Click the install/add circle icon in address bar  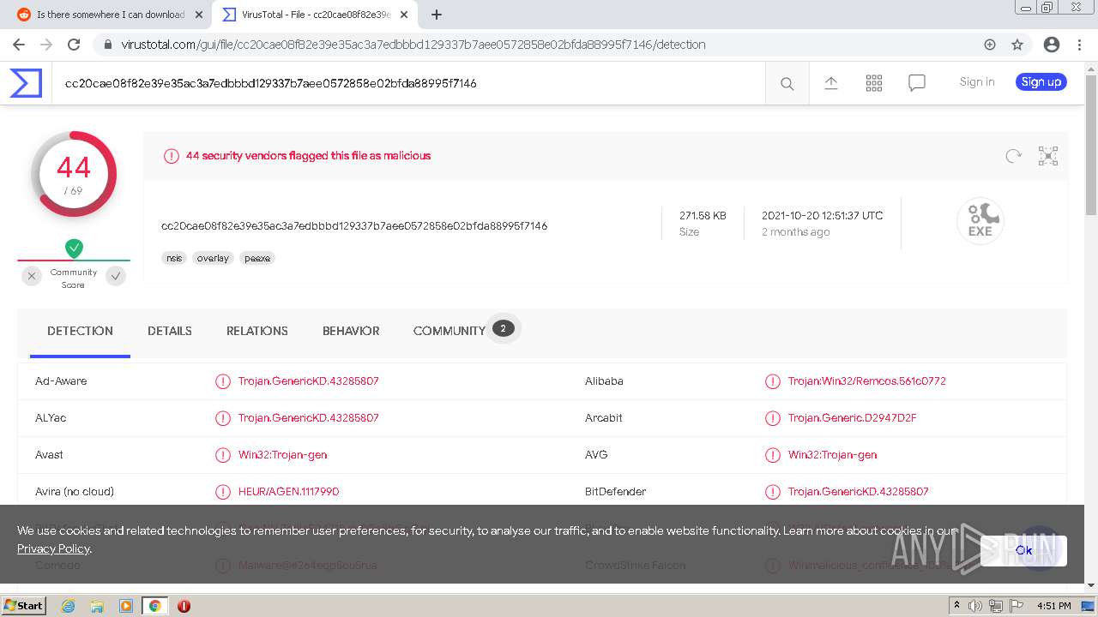click(990, 45)
